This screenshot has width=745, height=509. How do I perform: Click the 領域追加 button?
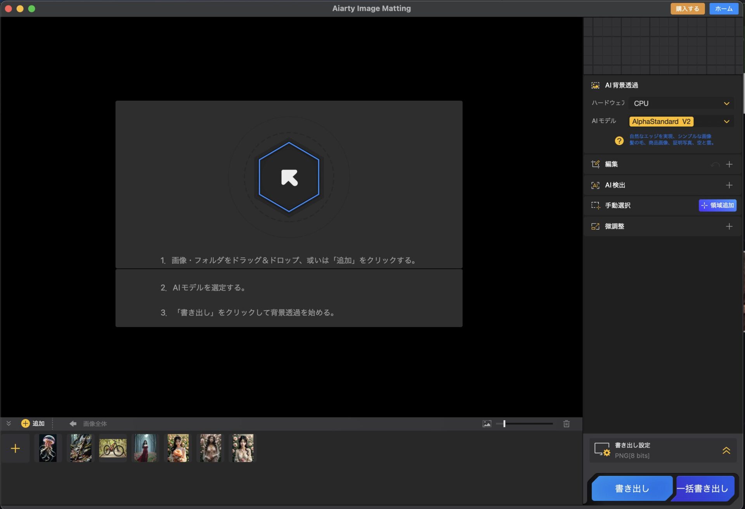tap(717, 205)
